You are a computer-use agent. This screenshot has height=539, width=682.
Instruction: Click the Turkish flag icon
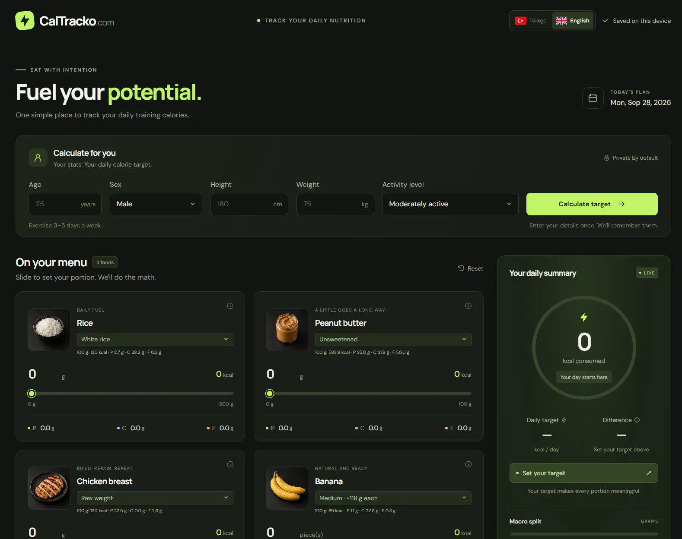click(x=521, y=21)
